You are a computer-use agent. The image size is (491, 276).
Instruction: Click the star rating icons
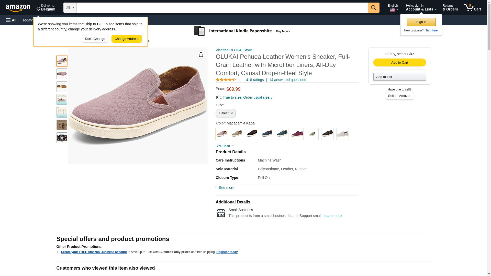tap(226, 80)
